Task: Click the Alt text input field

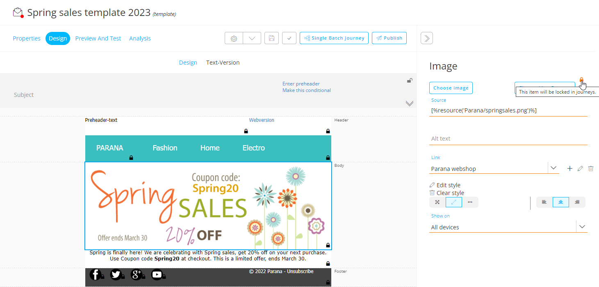Action: click(508, 139)
